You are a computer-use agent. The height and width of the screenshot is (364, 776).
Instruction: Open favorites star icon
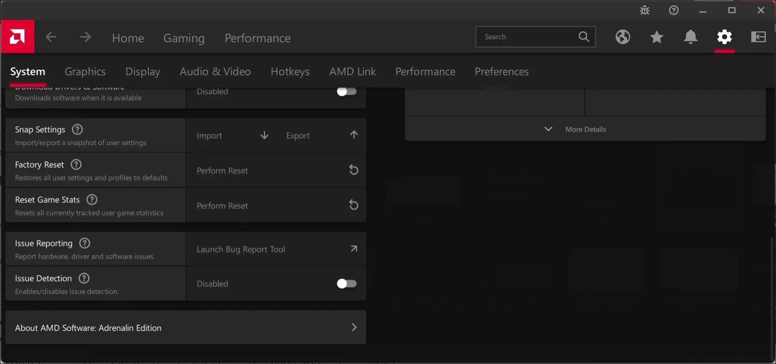coord(657,37)
